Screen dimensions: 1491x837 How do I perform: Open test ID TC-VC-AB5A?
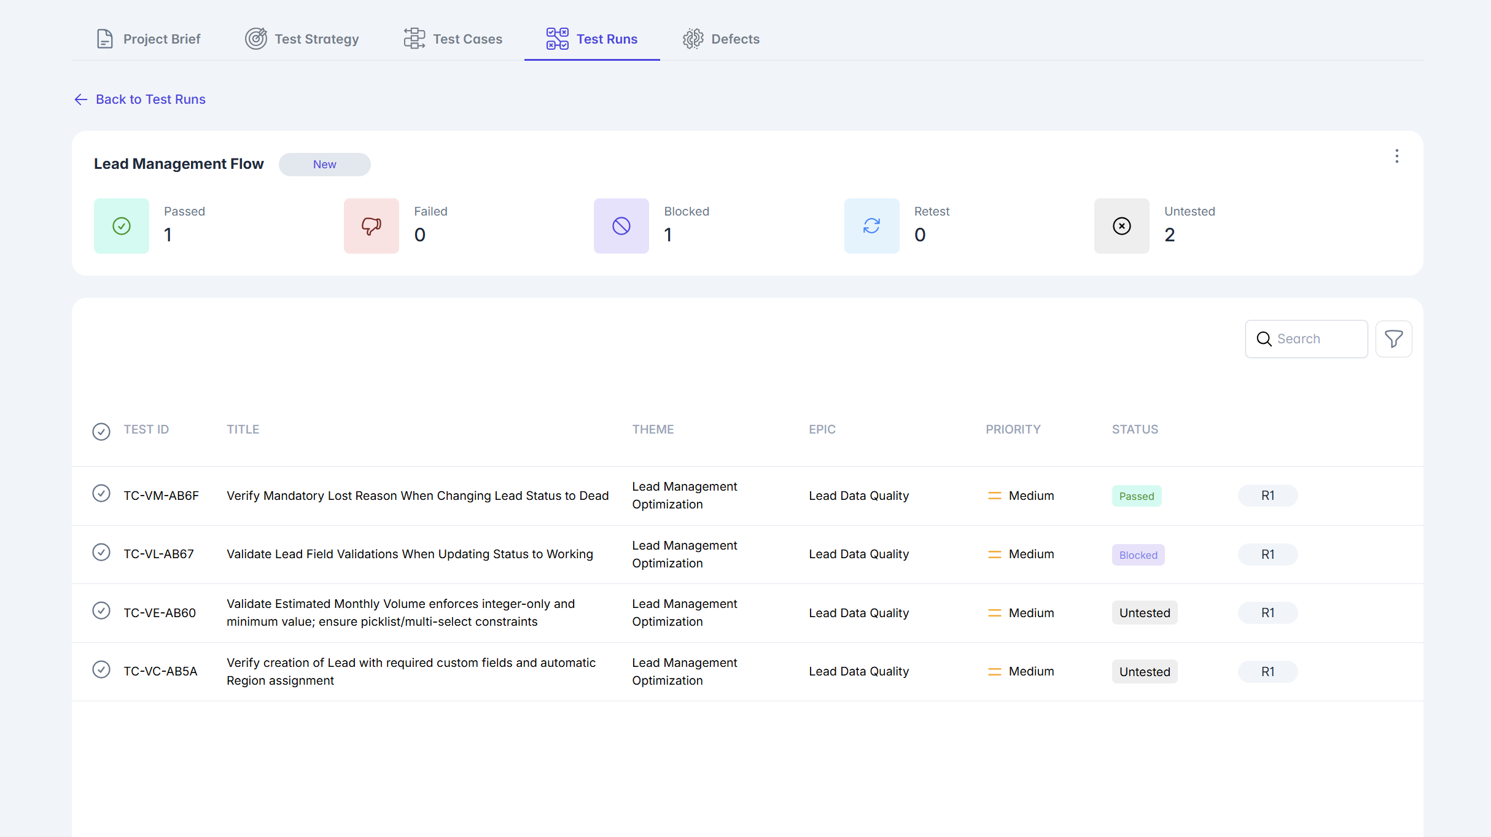pyautogui.click(x=161, y=671)
